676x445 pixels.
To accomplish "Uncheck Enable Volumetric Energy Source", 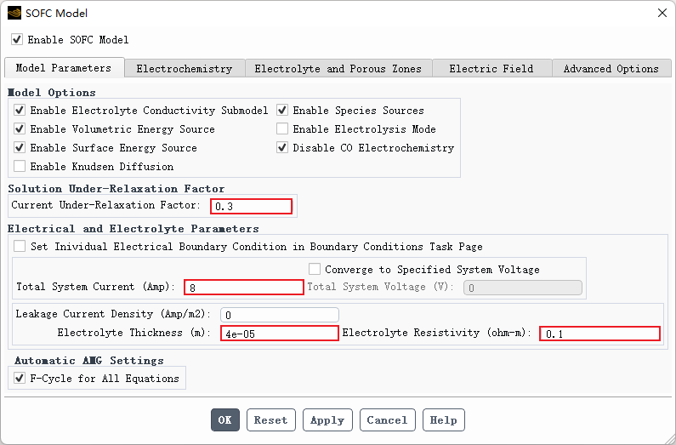I will (x=20, y=129).
